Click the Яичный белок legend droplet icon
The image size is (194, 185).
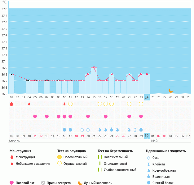149,183
